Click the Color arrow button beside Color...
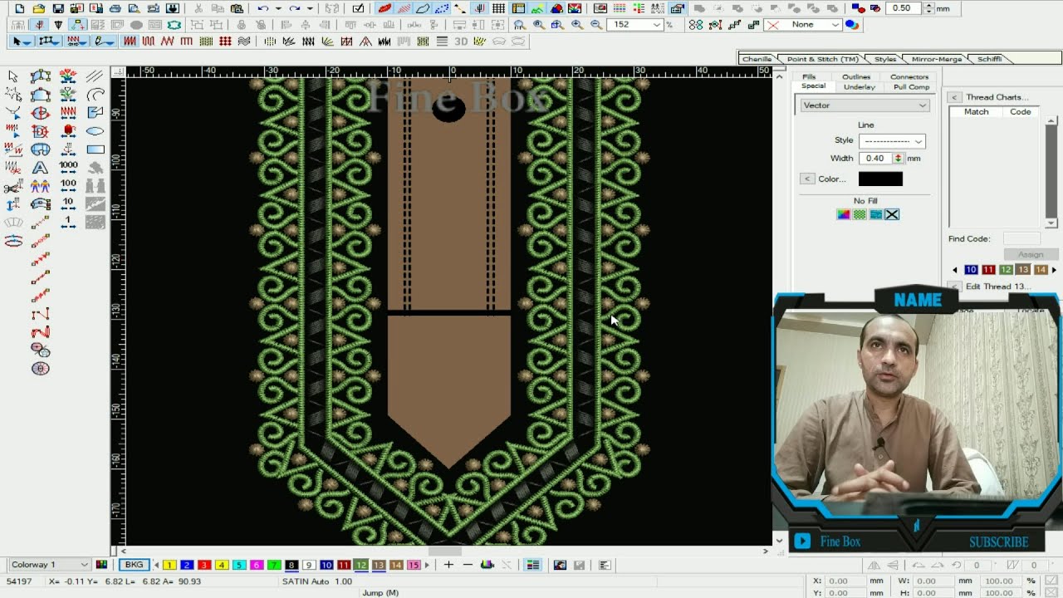 tap(807, 179)
